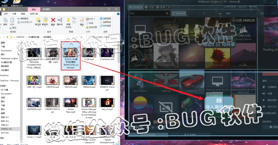Select the Fantastic Car wallpaper
The height and width of the screenshot is (145, 278).
(192, 82)
